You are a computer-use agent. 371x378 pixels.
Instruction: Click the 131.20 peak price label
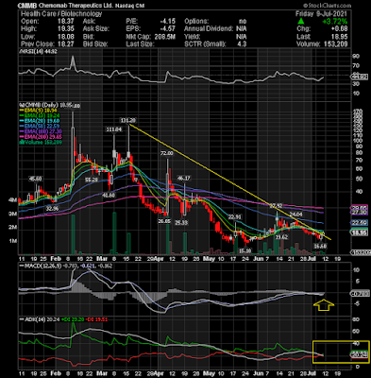click(x=128, y=120)
